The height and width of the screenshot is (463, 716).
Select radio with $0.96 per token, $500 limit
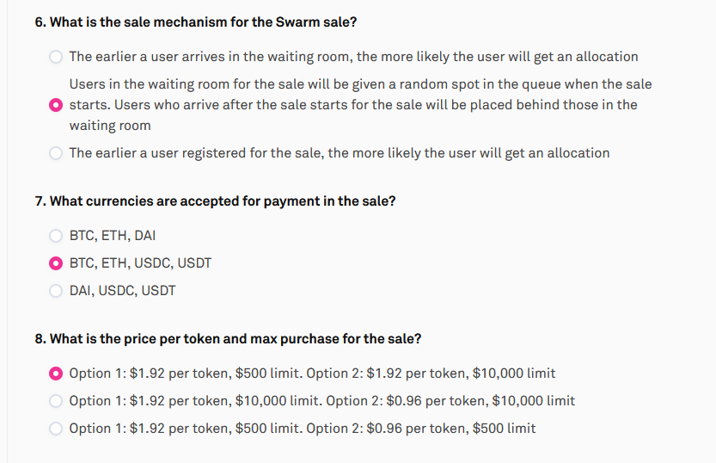point(56,429)
